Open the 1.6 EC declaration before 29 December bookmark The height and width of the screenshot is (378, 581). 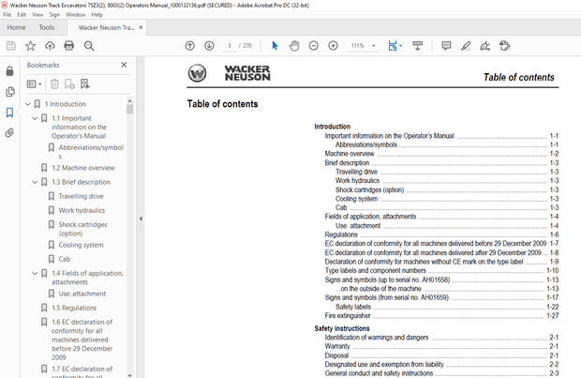[82, 340]
